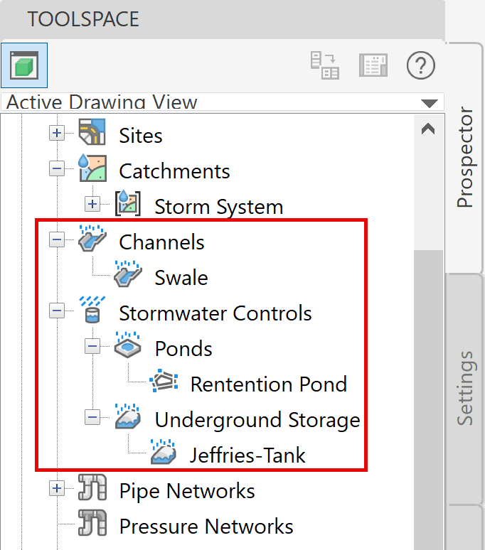Click the Sites collection icon
The width and height of the screenshot is (485, 550).
pyautogui.click(x=92, y=132)
